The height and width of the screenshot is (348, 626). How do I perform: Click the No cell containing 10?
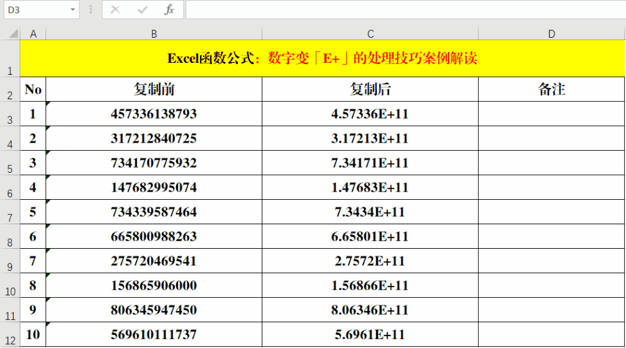click(33, 334)
